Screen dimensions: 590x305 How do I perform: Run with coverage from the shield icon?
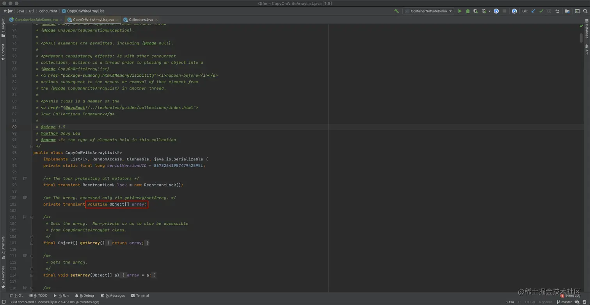click(475, 11)
